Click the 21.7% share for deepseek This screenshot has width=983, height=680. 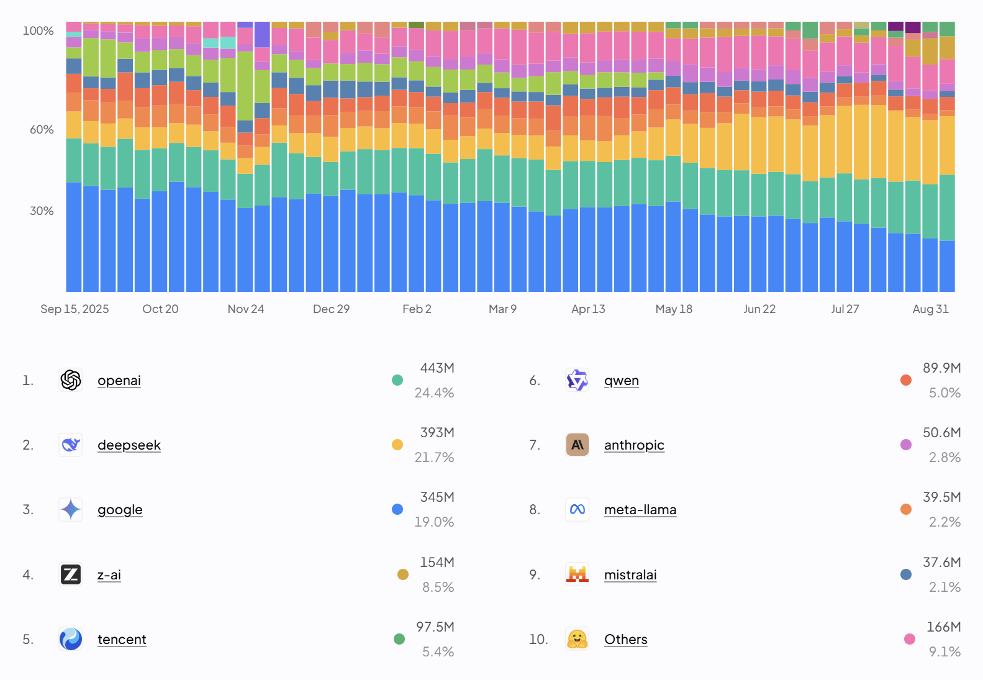(x=434, y=457)
